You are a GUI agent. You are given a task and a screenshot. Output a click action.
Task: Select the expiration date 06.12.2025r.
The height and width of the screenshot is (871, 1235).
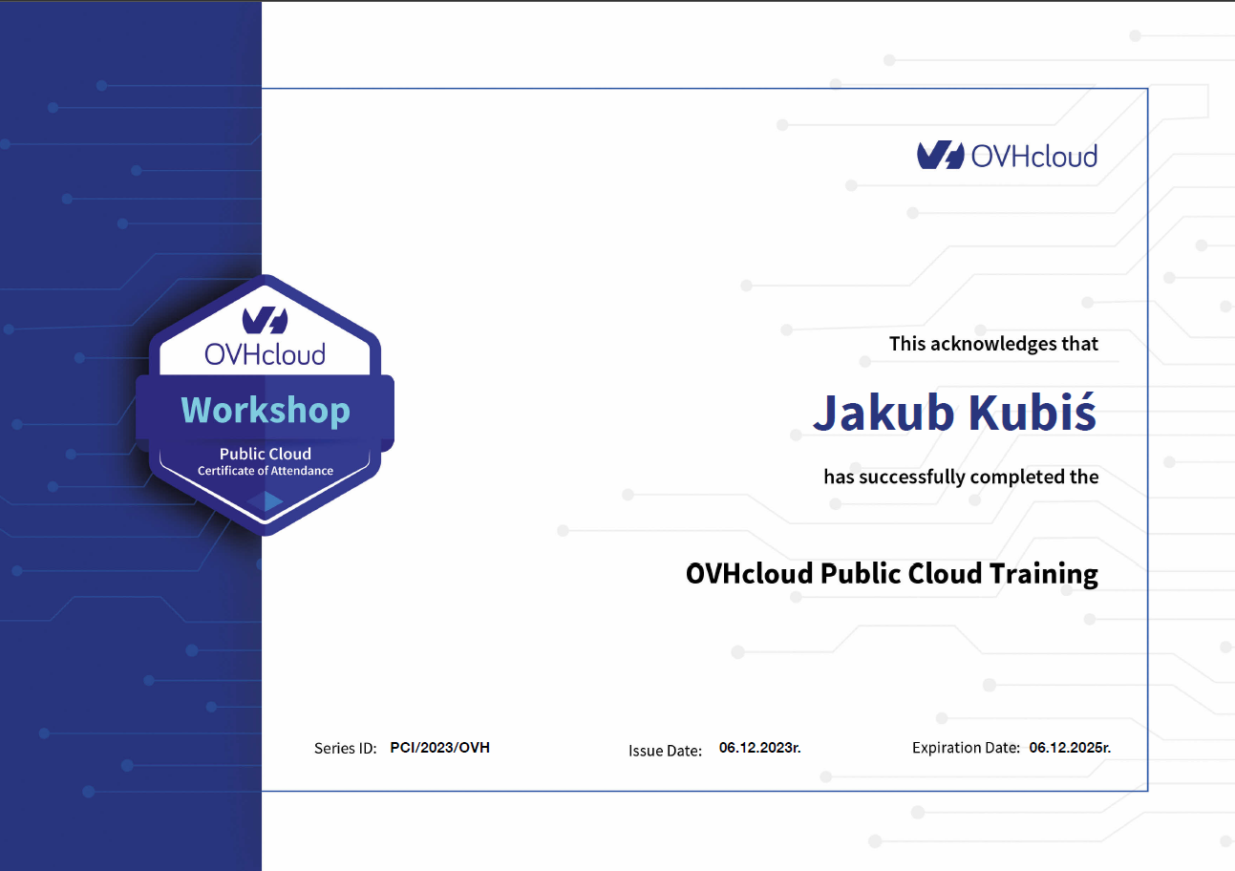(1071, 748)
